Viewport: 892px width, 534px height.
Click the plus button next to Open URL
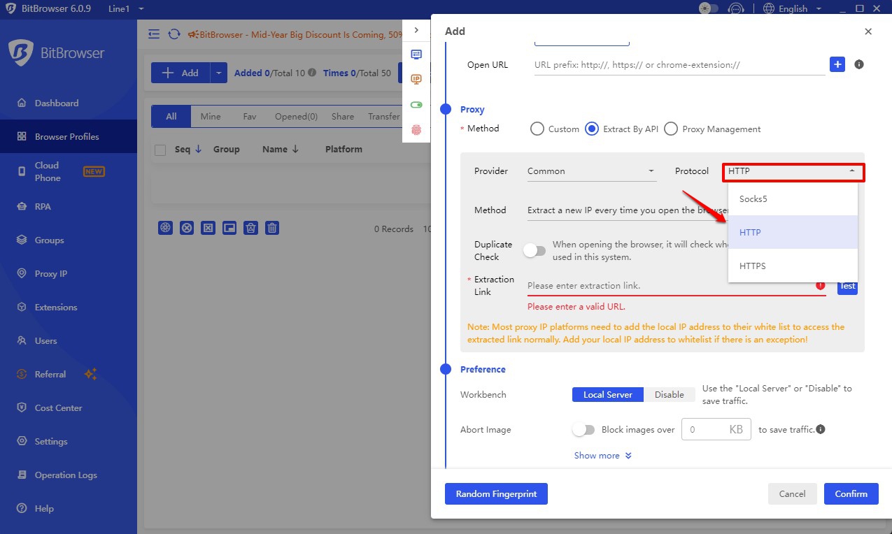[837, 64]
